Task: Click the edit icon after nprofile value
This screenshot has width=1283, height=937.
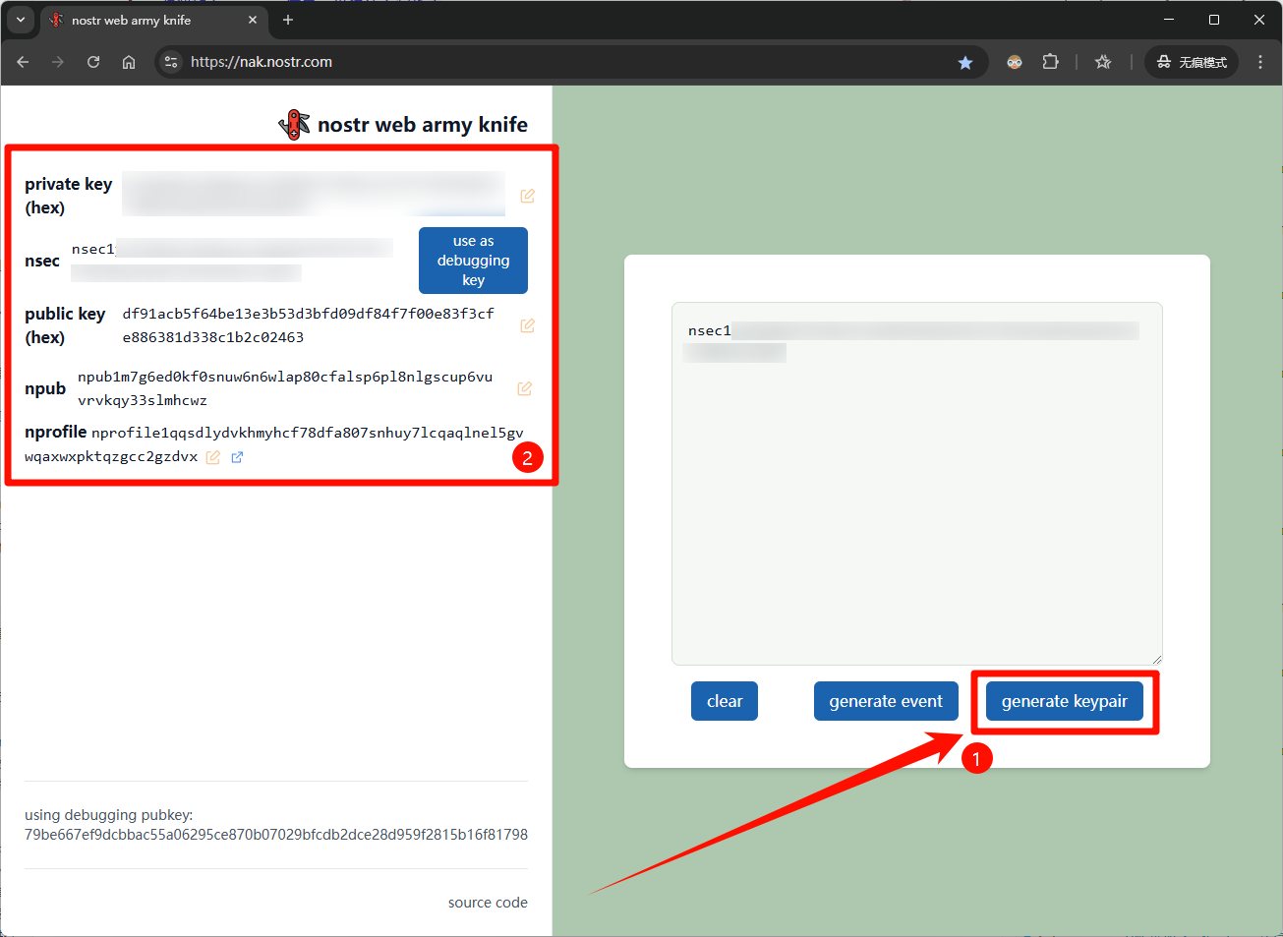Action: (x=212, y=457)
